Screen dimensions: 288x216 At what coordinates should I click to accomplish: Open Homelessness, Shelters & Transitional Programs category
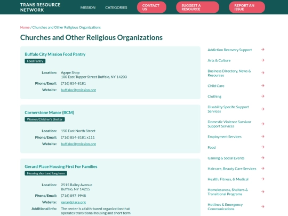point(228,192)
